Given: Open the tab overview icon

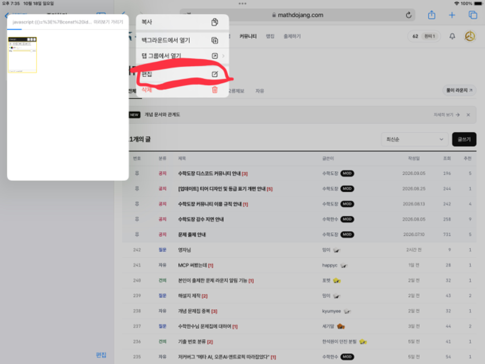Looking at the screenshot, I should (x=473, y=15).
